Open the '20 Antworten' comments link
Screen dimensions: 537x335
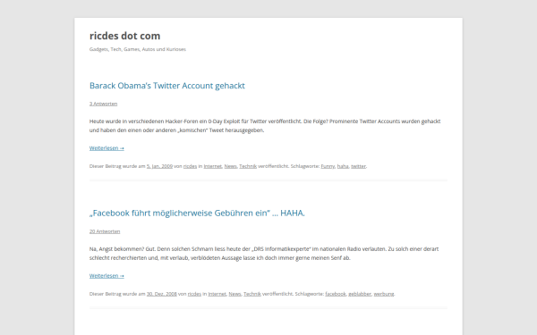(x=105, y=231)
